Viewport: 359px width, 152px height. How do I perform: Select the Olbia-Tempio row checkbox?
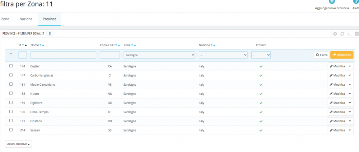pyautogui.click(x=11, y=111)
